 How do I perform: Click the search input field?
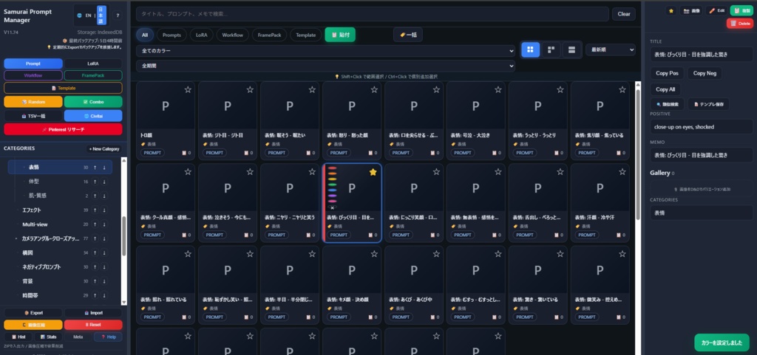(x=373, y=14)
